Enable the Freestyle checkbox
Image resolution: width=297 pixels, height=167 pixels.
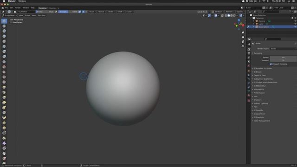255,117
